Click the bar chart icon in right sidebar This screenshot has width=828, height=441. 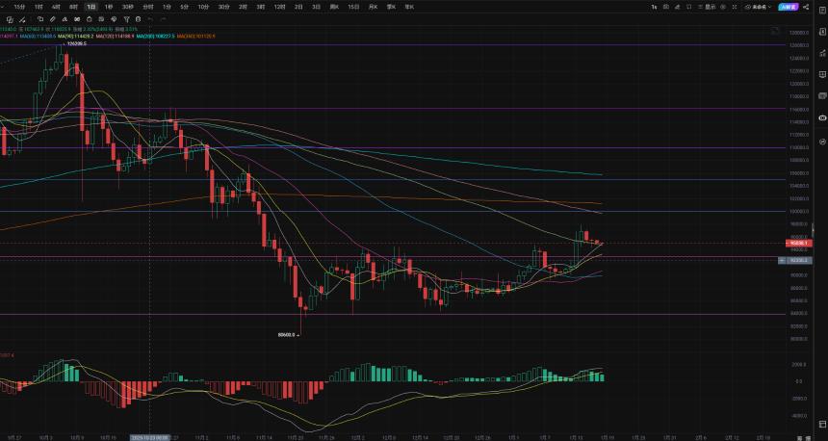coord(823,53)
